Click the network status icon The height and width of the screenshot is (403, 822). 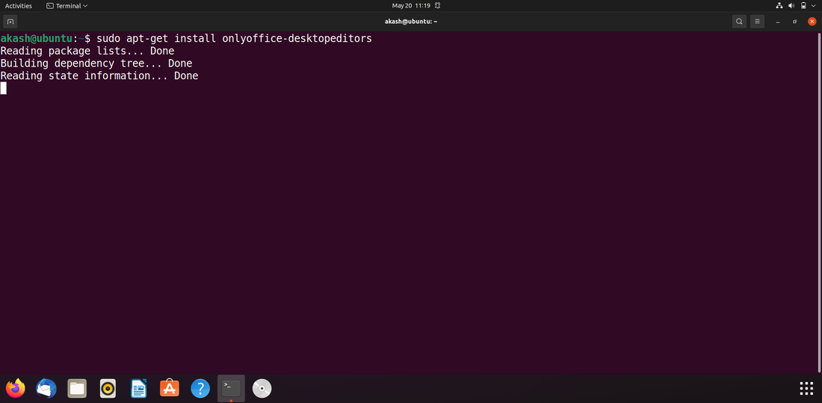(779, 6)
